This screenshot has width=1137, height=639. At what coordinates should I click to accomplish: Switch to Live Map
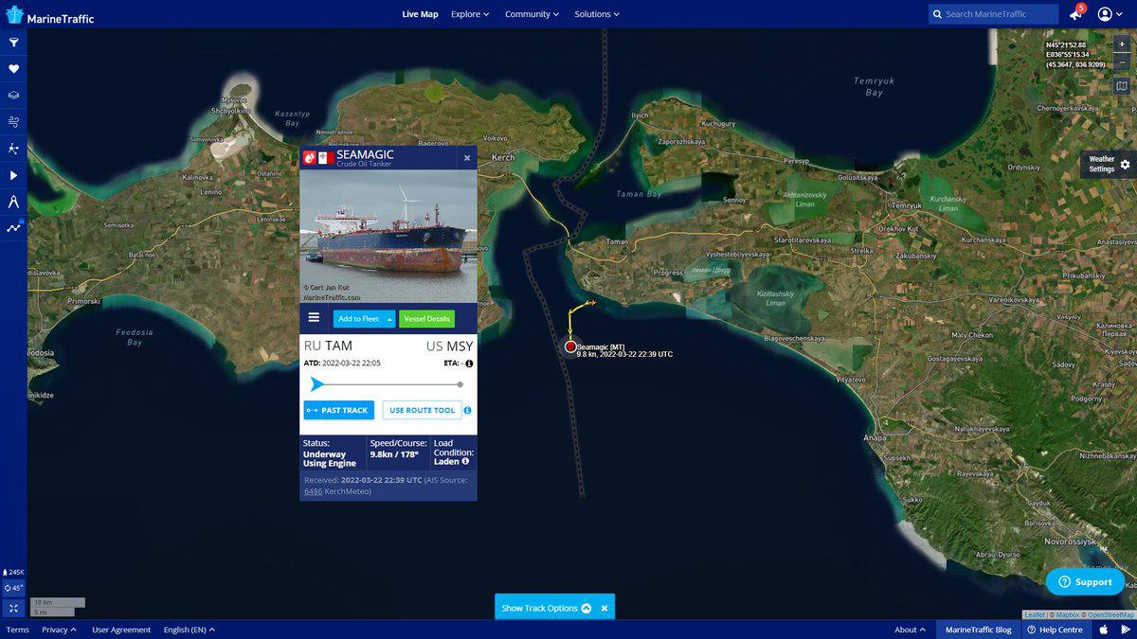point(420,14)
